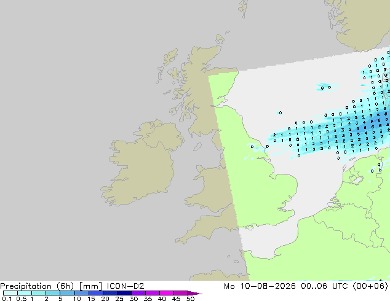This screenshot has width=390, height=301.
Task: Click the 0.1–0.5 mm legend color box
Action: [x=10, y=293]
